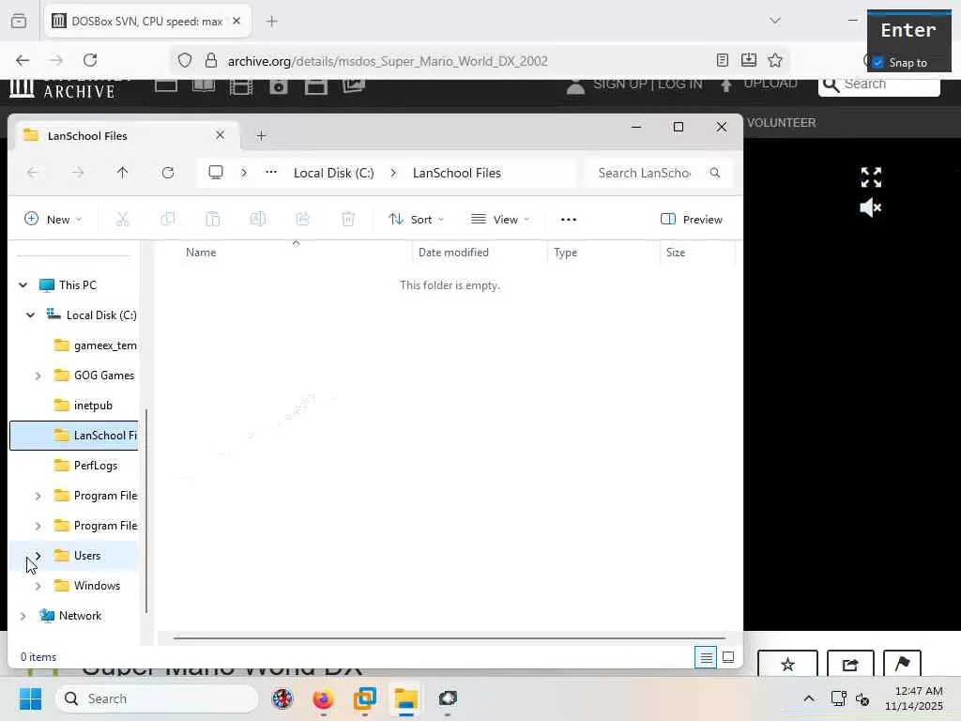Go forward in File Explorer history
The width and height of the screenshot is (961, 721).
78,173
